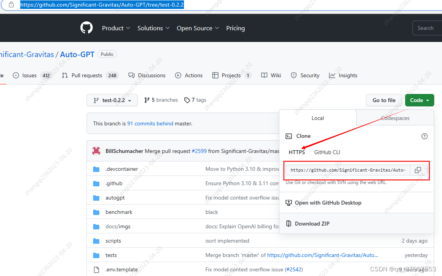The width and height of the screenshot is (442, 276).
Task: Expand the Solutions menu
Action: click(153, 28)
